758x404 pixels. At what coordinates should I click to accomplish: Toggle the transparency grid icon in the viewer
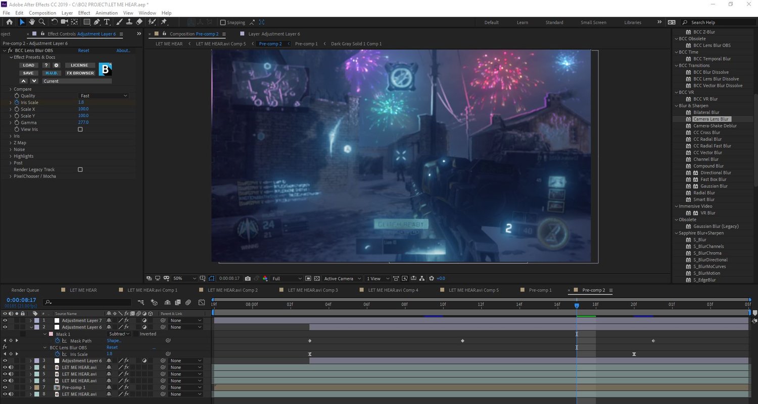317,278
